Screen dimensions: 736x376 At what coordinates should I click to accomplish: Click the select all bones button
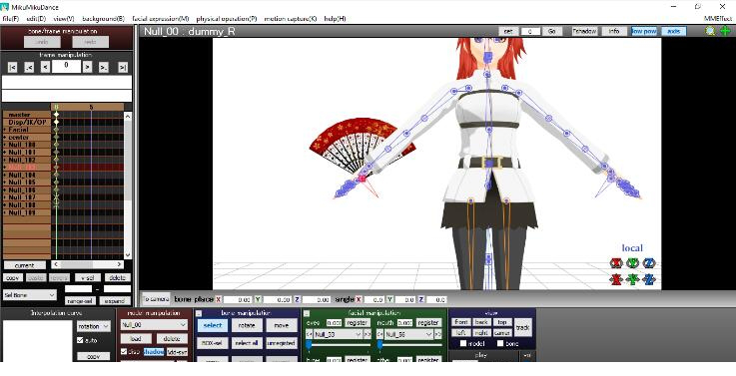click(x=247, y=343)
